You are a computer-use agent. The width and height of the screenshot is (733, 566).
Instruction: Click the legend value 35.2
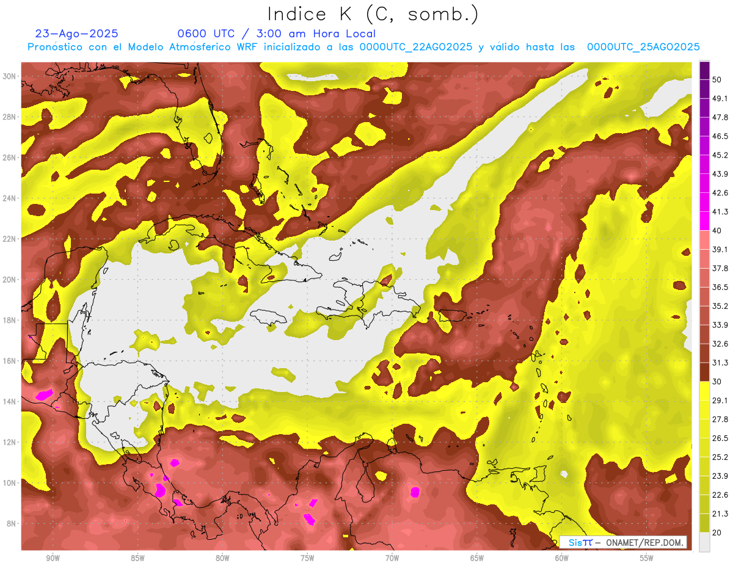[720, 306]
